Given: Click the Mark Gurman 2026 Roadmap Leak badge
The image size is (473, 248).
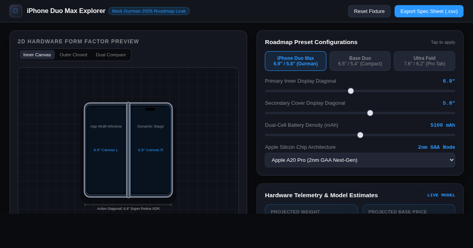Looking at the screenshot, I should coord(149,11).
